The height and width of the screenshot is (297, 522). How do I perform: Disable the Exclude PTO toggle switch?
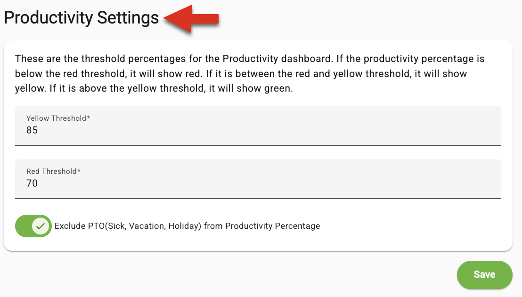pyautogui.click(x=33, y=226)
